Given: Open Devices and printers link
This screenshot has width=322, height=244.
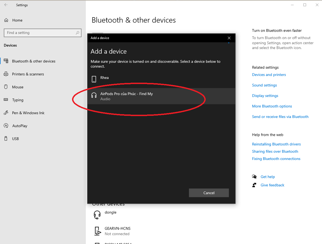Looking at the screenshot, I should click(269, 75).
